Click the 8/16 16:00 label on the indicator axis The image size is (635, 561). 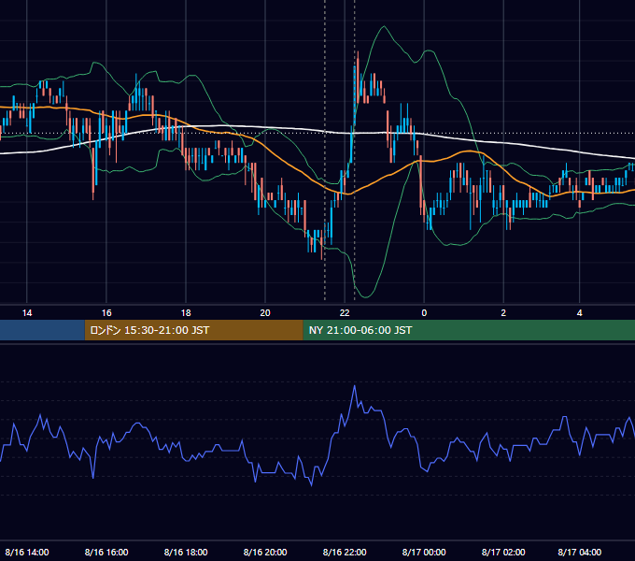pos(106,552)
